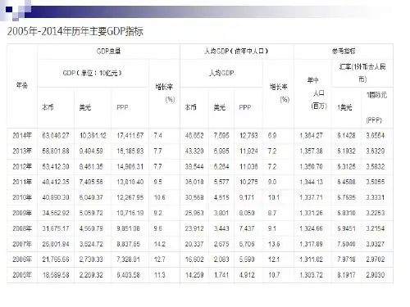
Task: Select the 10.6 growth rate cell
Action: (x=159, y=197)
